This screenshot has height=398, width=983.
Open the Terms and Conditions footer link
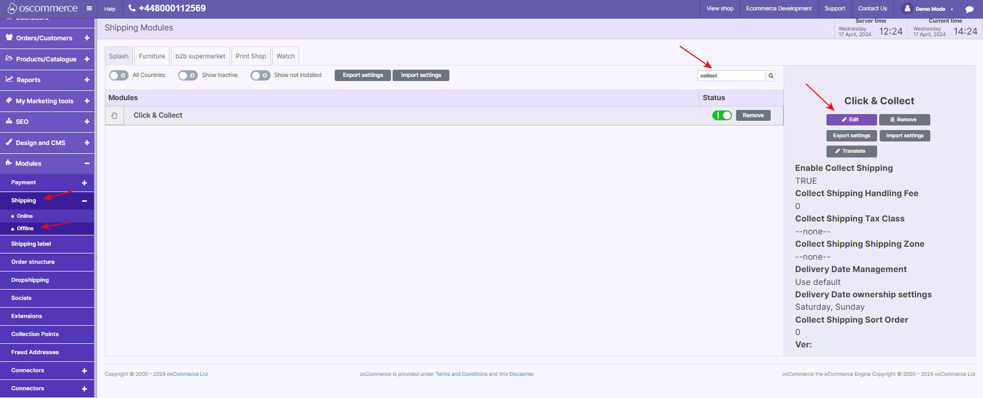click(461, 374)
